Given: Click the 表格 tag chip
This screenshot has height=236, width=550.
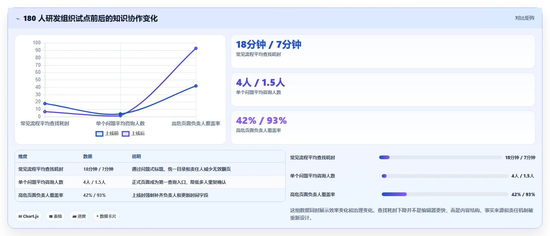Looking at the screenshot, I should pos(55,216).
